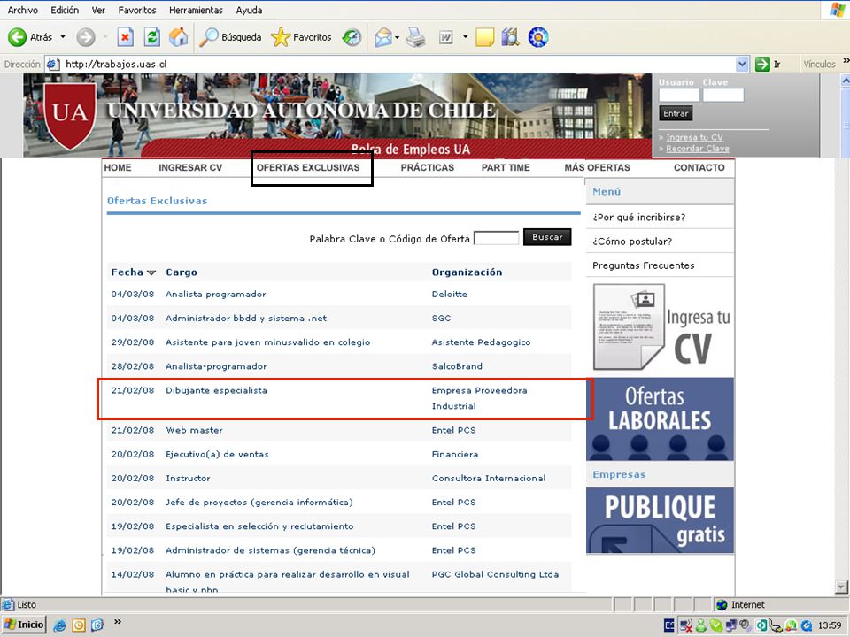Open the Ver menu

click(98, 10)
